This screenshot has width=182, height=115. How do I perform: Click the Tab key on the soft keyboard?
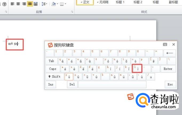pos(52,61)
